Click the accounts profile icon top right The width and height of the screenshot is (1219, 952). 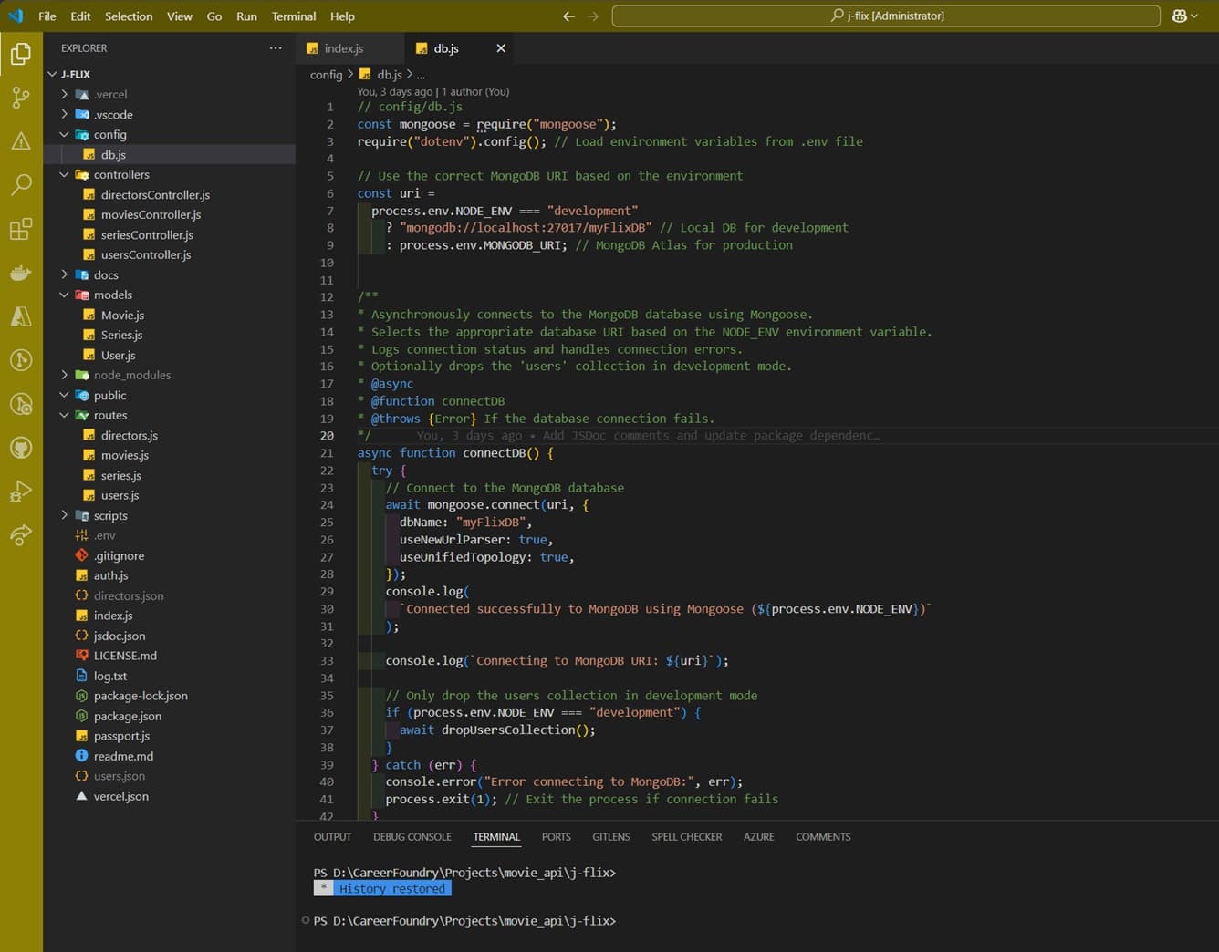tap(1180, 16)
